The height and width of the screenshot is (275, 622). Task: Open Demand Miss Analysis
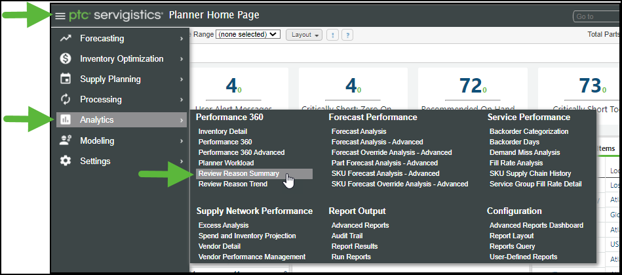tap(525, 153)
